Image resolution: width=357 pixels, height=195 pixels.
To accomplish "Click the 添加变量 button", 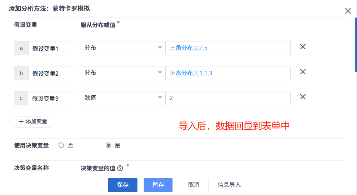I will pos(32,121).
